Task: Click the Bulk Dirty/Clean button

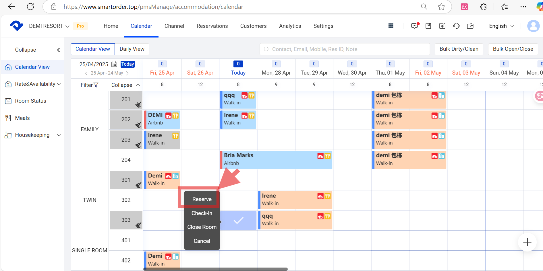Action: click(x=459, y=49)
